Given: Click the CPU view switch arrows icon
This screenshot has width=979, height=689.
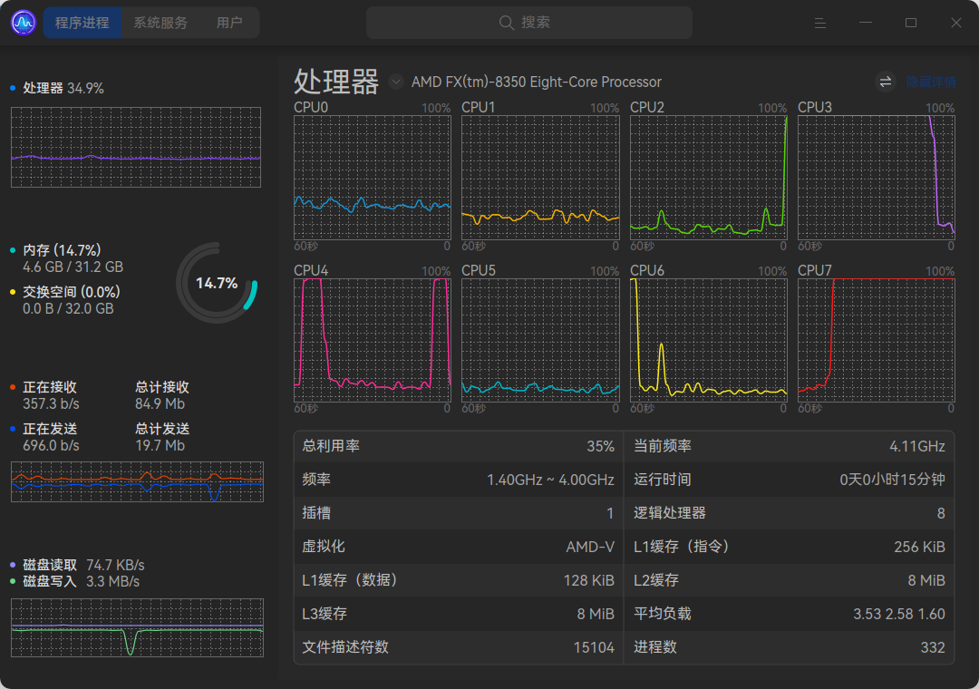Looking at the screenshot, I should [x=886, y=82].
